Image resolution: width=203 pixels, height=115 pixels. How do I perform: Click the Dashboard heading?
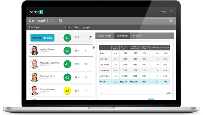37,21
